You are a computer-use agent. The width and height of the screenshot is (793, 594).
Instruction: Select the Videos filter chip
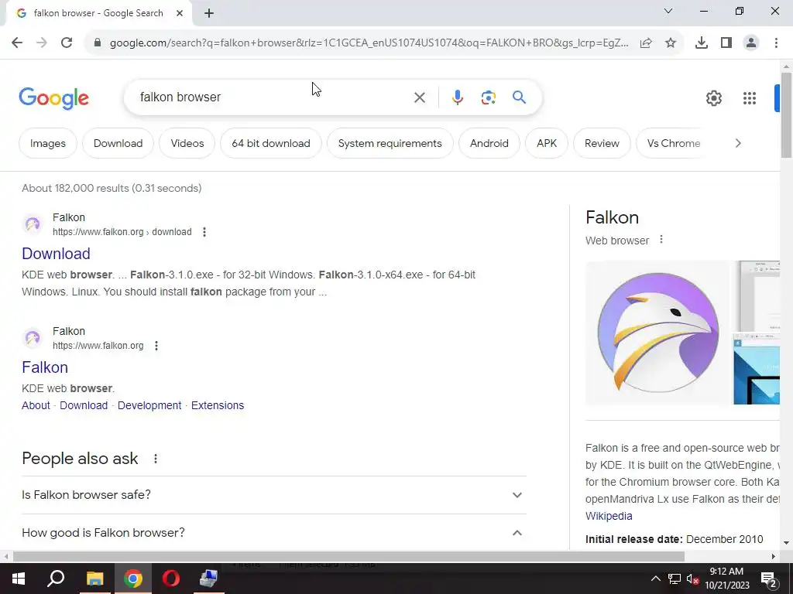(x=187, y=143)
